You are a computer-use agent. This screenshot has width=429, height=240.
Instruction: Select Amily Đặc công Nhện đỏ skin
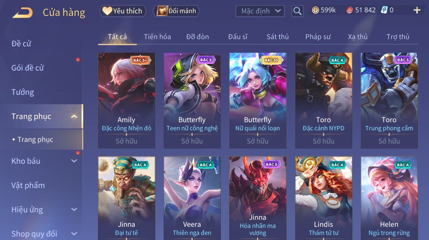tap(126, 100)
